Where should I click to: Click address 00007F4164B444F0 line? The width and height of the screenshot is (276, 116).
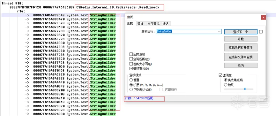click(70, 82)
